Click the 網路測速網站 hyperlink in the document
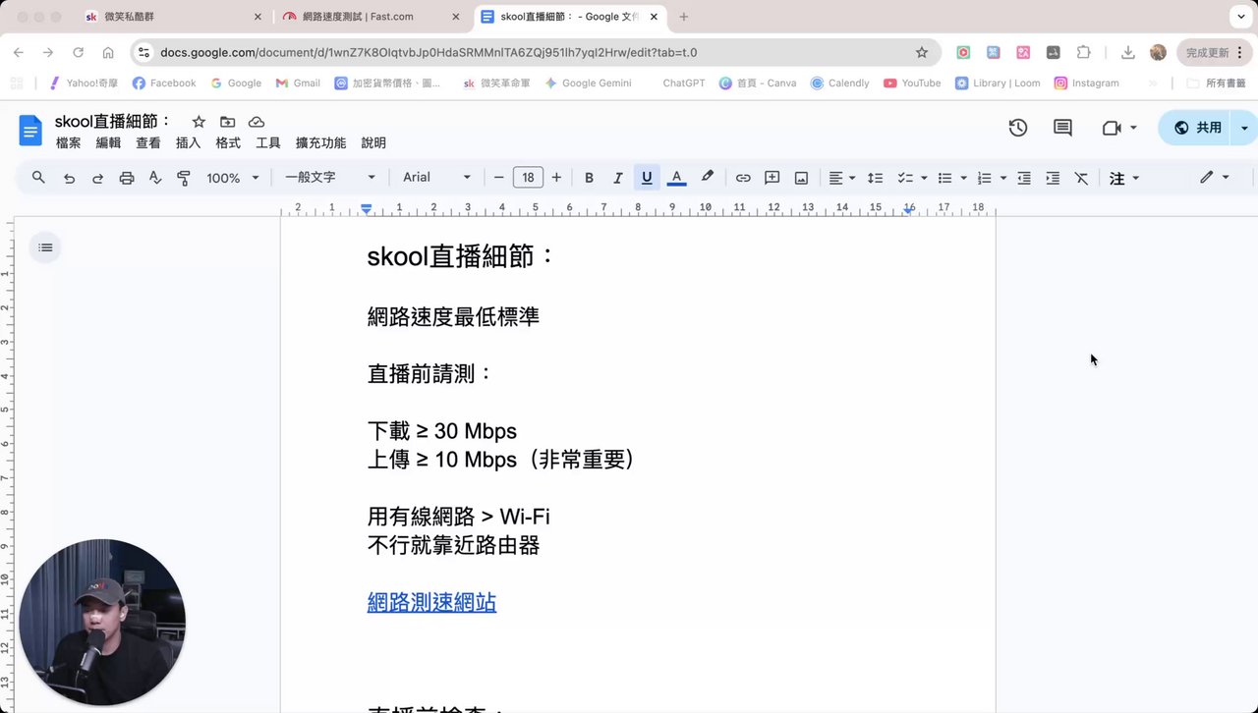 tap(431, 602)
